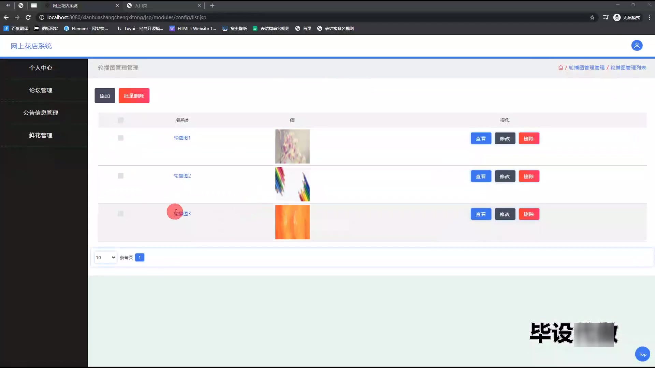655x368 pixels.
Task: Open the 搜索壁纸 bookmark
Action: 235,29
